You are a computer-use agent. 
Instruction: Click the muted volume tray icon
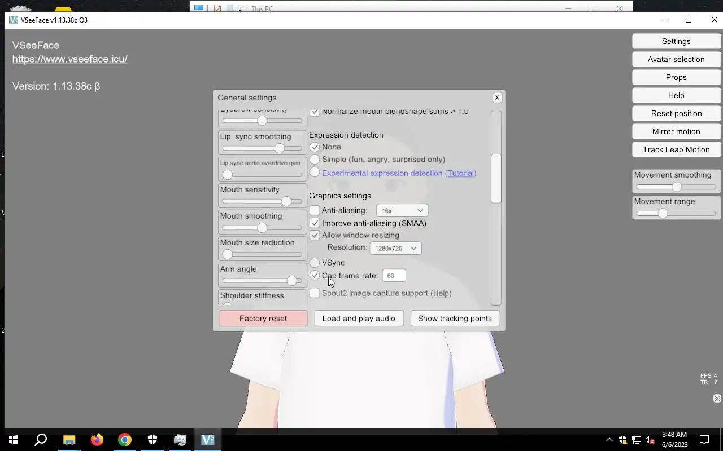click(650, 440)
